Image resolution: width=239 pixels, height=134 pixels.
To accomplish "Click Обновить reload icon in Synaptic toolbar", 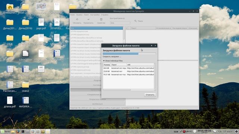I will click(x=77, y=20).
